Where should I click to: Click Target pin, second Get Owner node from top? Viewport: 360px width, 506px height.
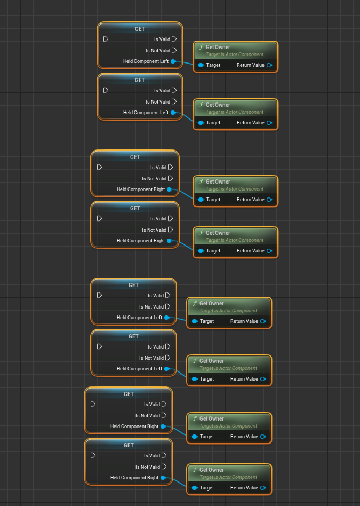[201, 123]
